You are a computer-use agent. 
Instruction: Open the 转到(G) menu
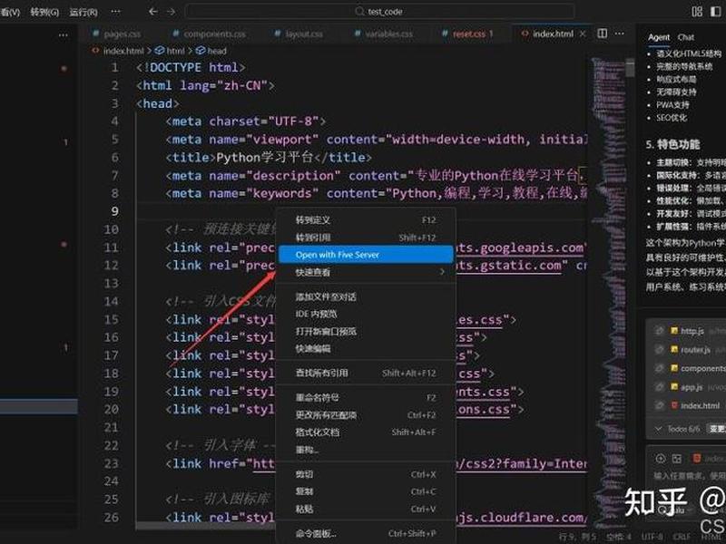[44, 12]
